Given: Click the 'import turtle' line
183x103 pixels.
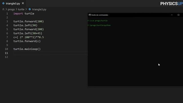Looking at the screenshot, I should (24, 13).
